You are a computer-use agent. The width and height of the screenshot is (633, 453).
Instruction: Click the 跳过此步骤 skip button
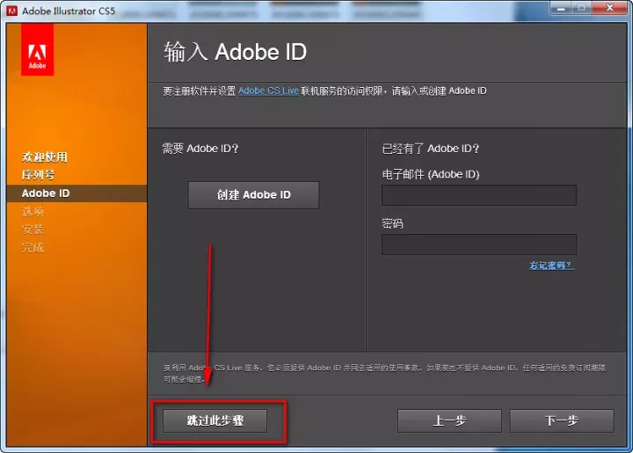[215, 421]
